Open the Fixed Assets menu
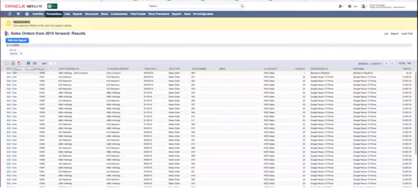Viewport: 418px width, 189px height. [138, 14]
